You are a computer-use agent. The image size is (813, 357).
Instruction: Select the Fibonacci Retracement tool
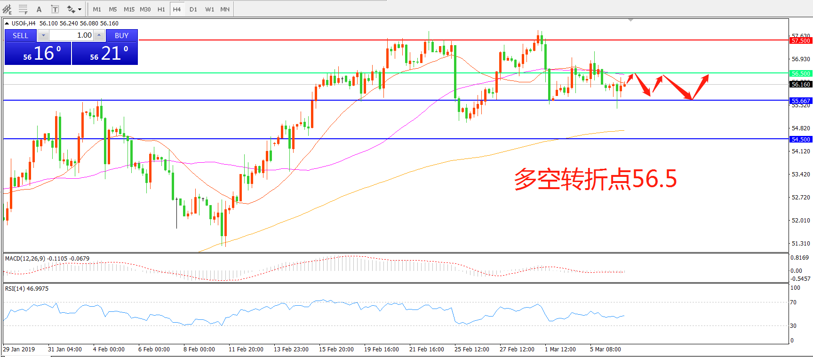coord(23,9)
